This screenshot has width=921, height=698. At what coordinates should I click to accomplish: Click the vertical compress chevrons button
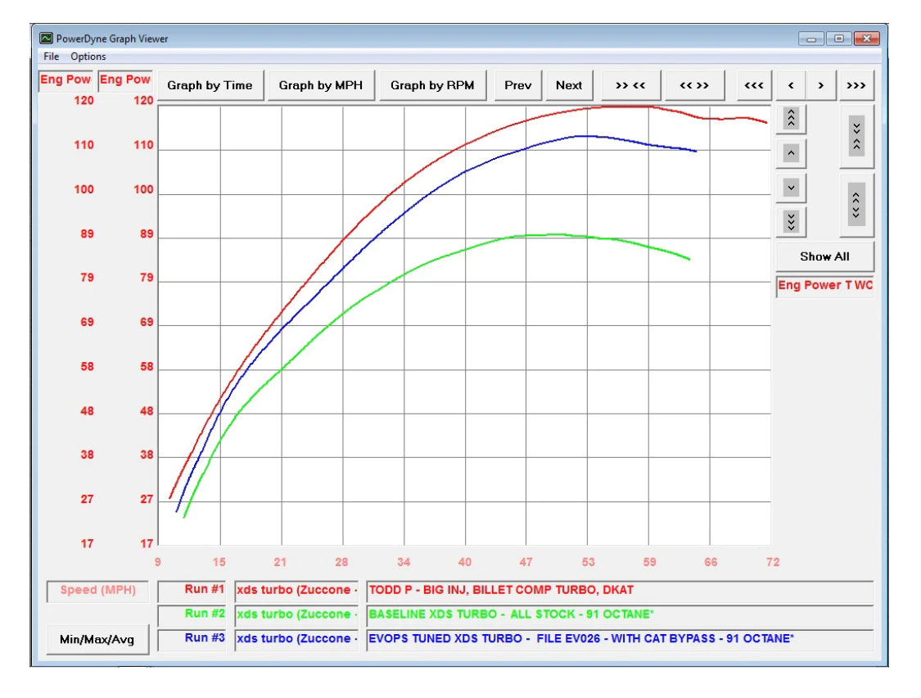coord(856,136)
